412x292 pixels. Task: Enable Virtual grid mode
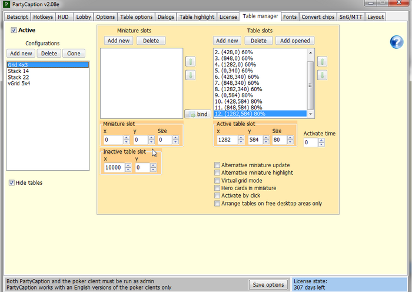tap(217, 181)
